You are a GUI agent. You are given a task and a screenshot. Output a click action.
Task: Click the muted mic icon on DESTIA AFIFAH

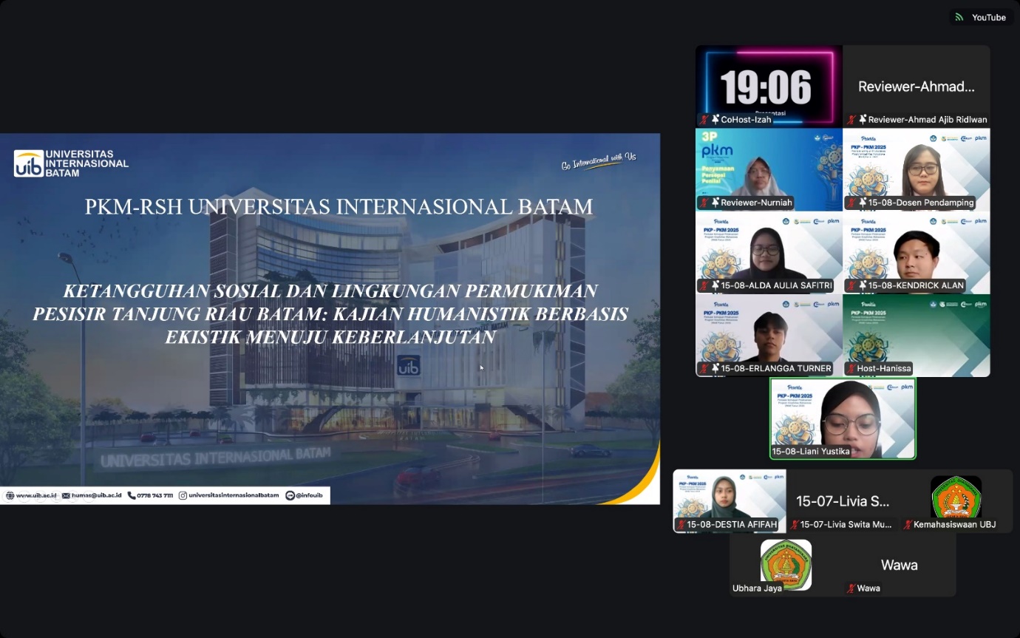681,525
